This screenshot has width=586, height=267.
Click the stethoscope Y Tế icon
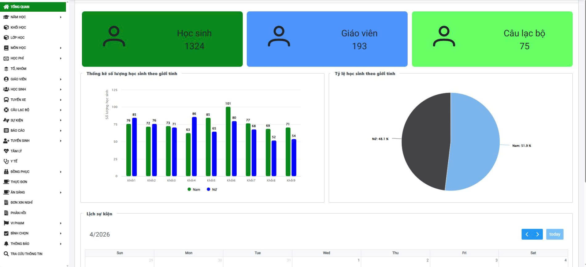pyautogui.click(x=6, y=161)
